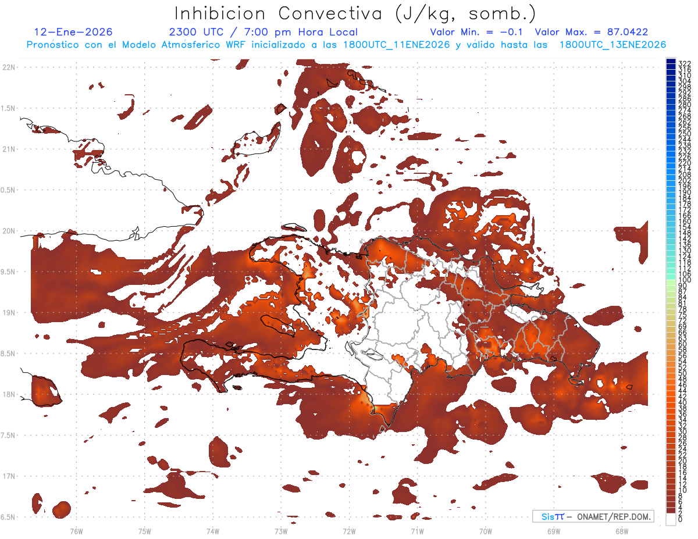Viewport: 698px width, 539px height.
Task: Click the 'Valor Max. = 87.0422' readout
Action: tap(592, 32)
